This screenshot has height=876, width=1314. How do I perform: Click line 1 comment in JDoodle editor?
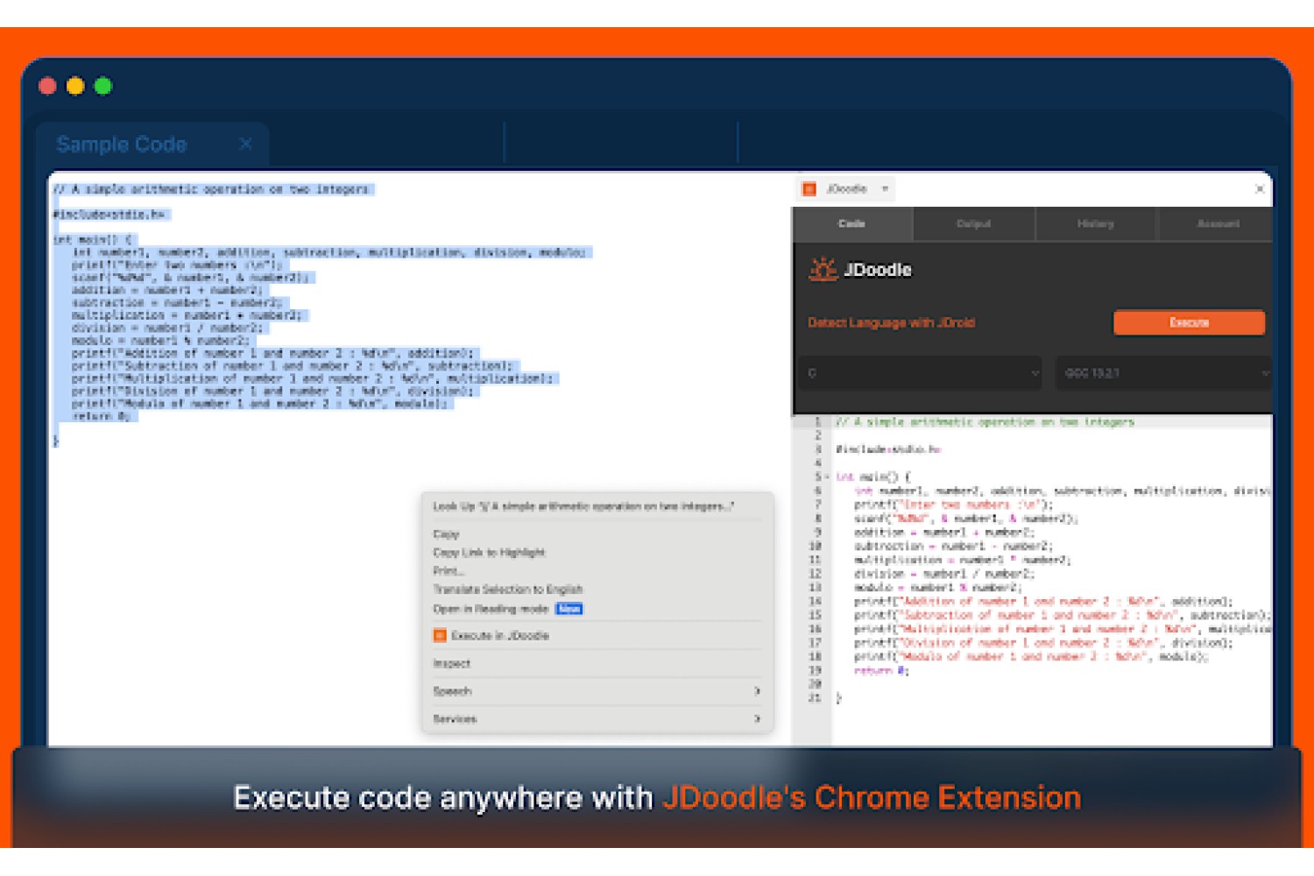pos(985,422)
